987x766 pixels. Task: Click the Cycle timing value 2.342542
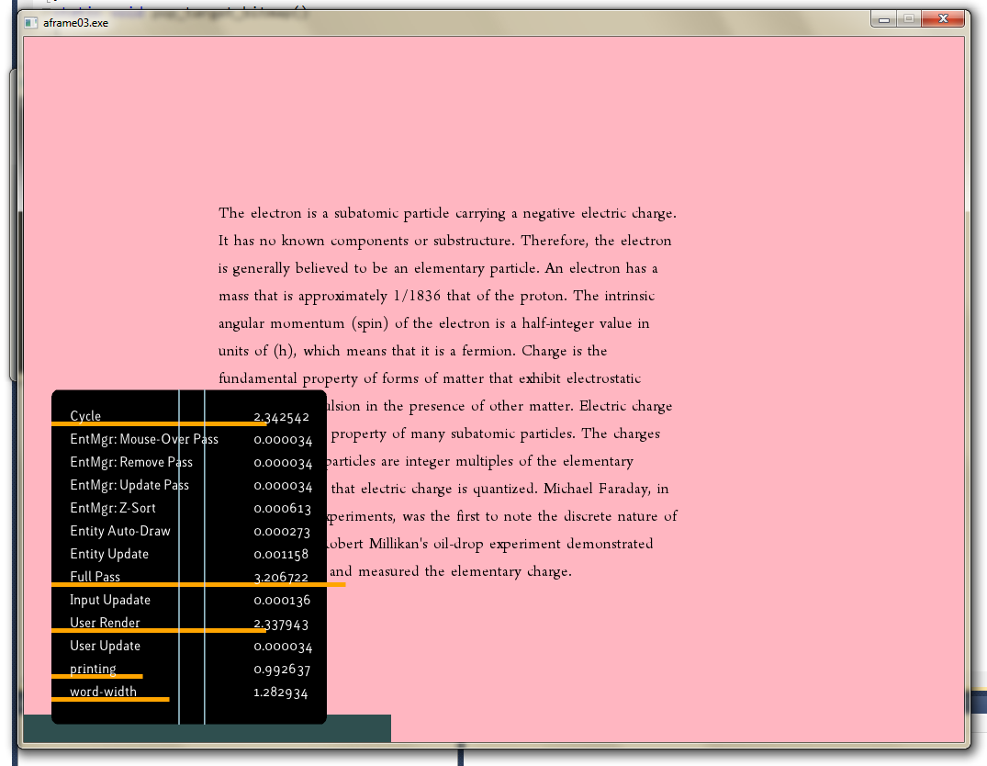coord(281,417)
